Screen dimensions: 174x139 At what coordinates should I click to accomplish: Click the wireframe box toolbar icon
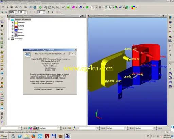tap(93, 7)
